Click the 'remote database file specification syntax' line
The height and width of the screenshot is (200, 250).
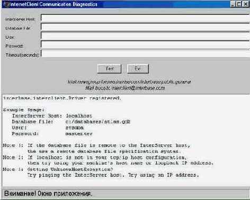(104, 151)
